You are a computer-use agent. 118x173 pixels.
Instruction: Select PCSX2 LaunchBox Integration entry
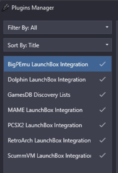coord(57,125)
